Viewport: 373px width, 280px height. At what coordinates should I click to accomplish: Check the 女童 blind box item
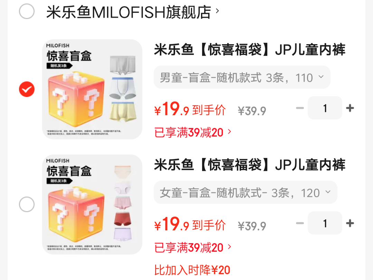(x=27, y=204)
